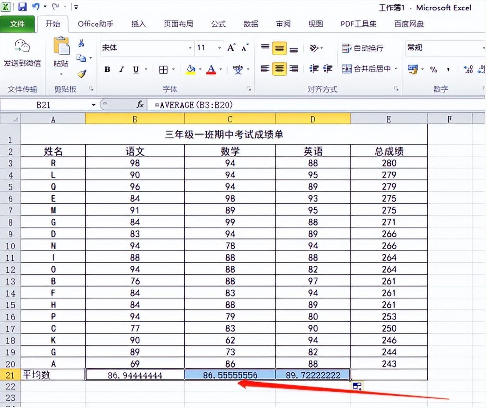Screen dimensions: 486x408
Task: Switch to the 插入 tab
Action: [x=138, y=24]
